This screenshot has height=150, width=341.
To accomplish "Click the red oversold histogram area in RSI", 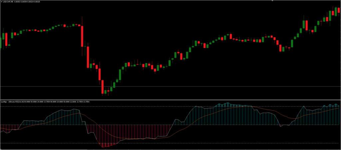I will (x=133, y=133).
